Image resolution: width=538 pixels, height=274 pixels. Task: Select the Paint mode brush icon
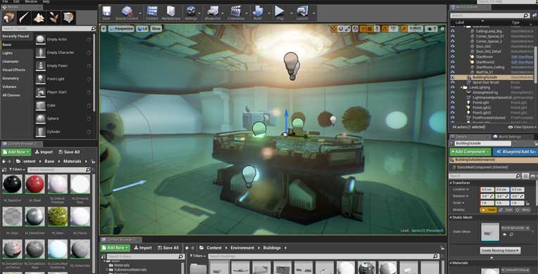coord(24,17)
